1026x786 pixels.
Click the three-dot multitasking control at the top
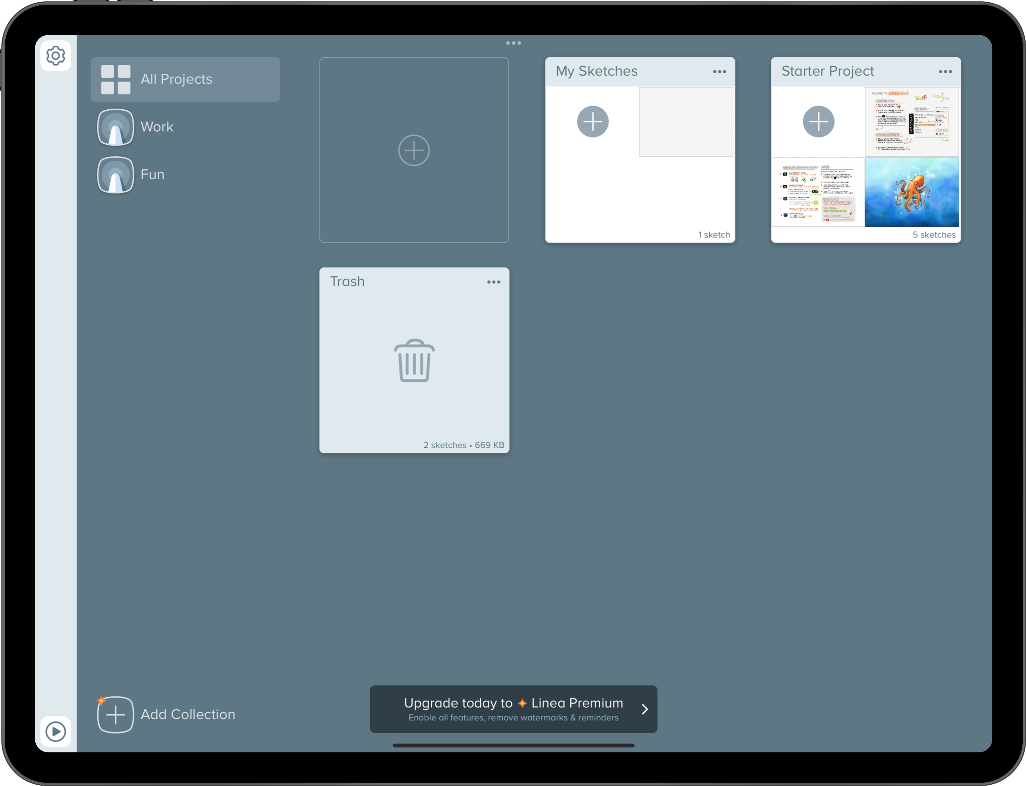coord(514,43)
